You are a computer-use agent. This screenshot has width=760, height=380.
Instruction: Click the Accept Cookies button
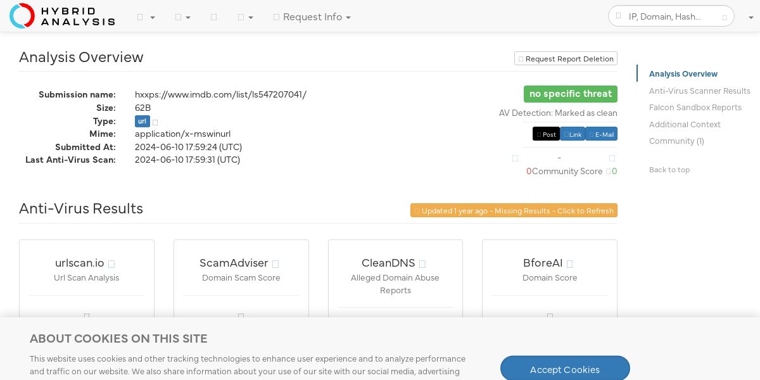[565, 369]
